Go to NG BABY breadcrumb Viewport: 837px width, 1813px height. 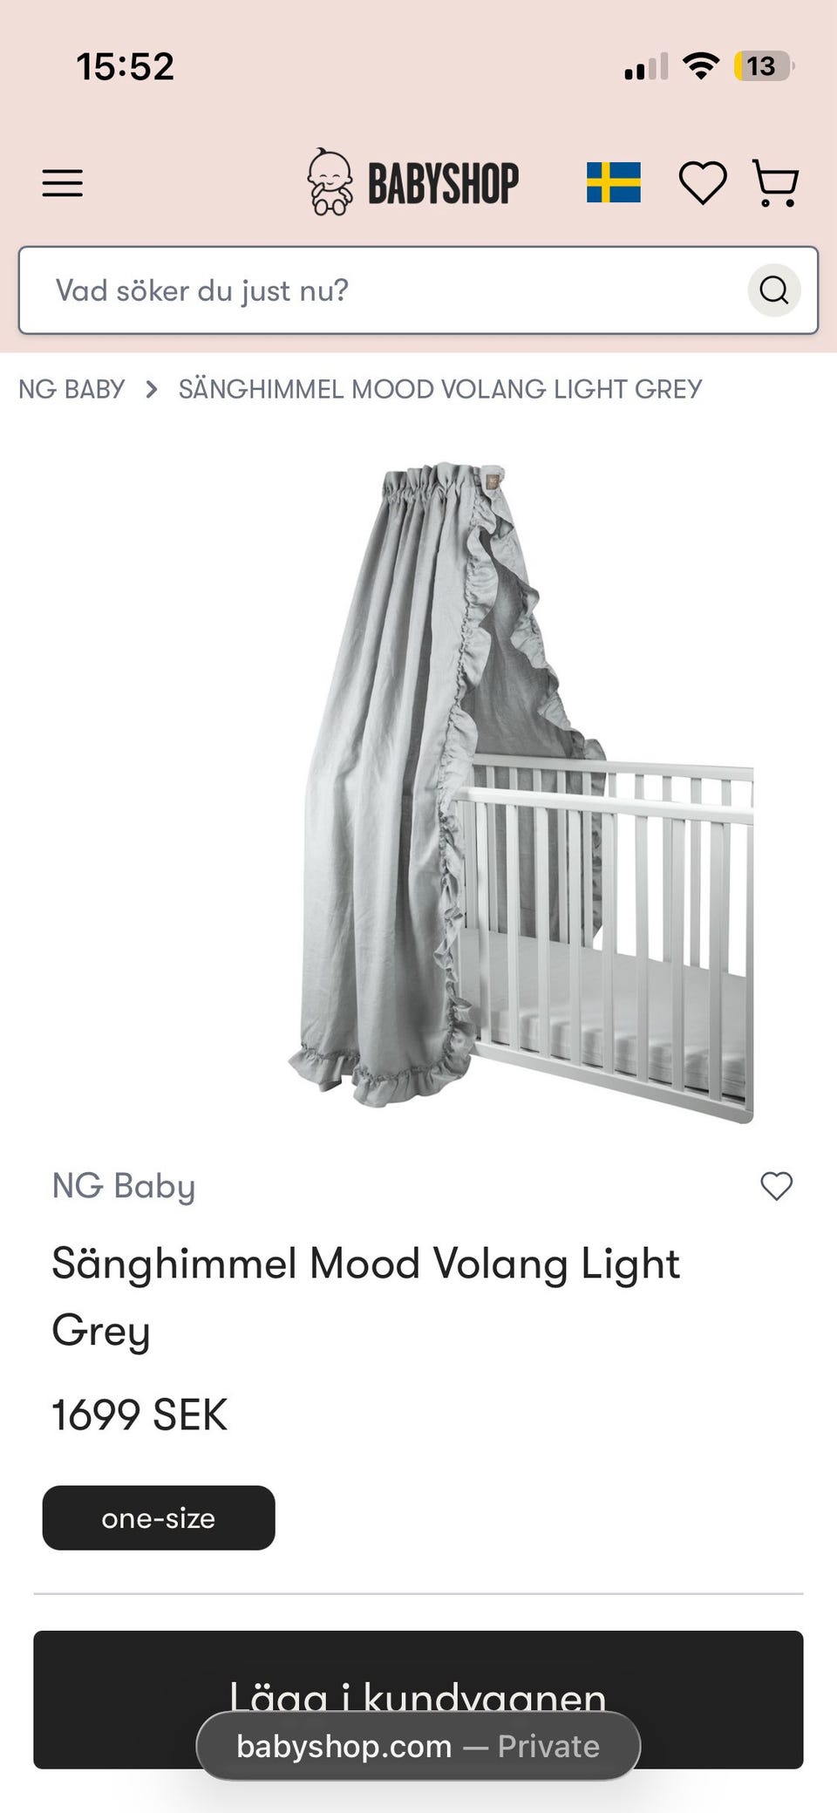coord(71,389)
